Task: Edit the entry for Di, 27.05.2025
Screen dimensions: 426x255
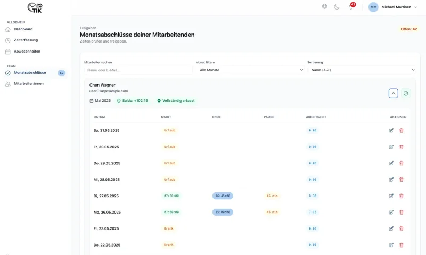Action: [x=391, y=196]
